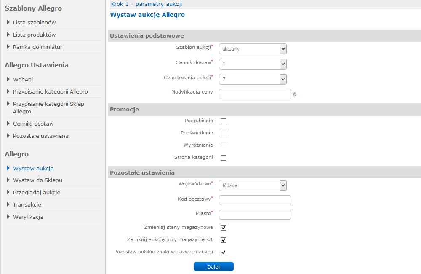Click Pozostałe ustawienia section header
Viewport: 421px width, 274px height.
point(142,173)
